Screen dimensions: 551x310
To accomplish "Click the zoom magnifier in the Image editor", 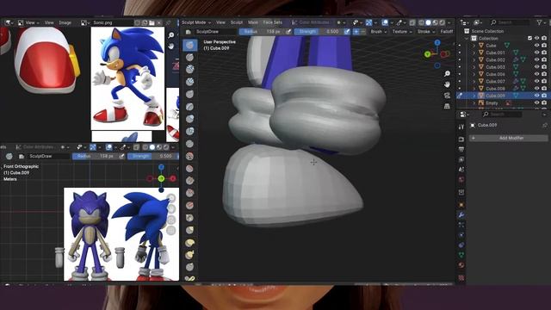I will [171, 35].
